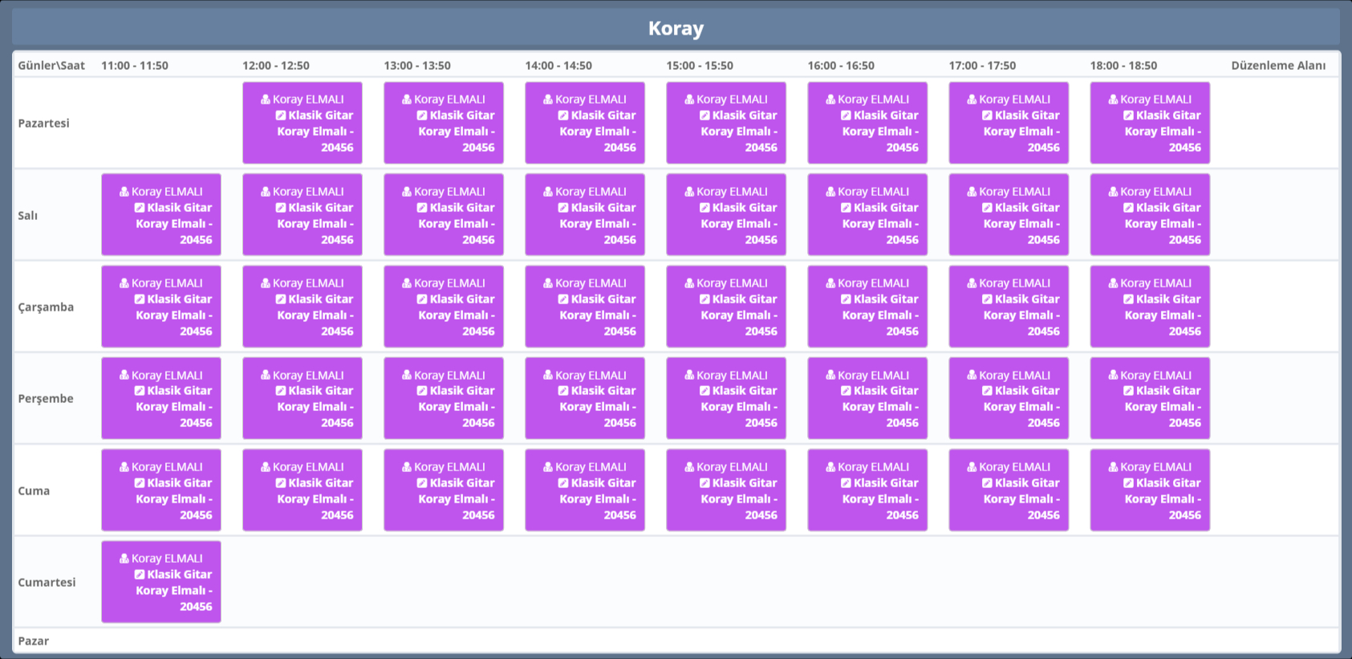Click teacher icon in Perşembe 16:00 lesson
The image size is (1352, 659).
pyautogui.click(x=830, y=375)
